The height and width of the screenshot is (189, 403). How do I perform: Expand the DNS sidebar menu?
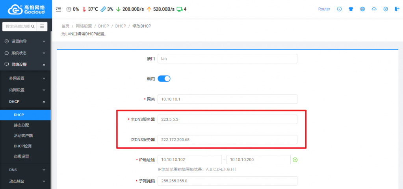(x=25, y=170)
